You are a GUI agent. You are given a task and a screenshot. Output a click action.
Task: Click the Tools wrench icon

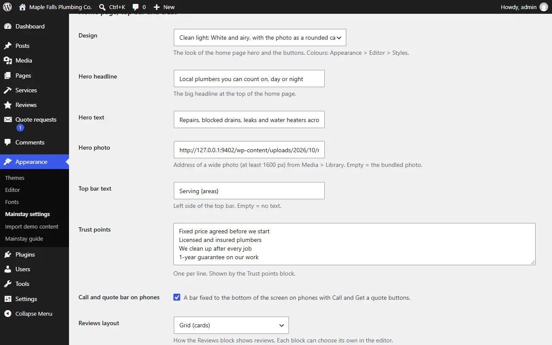pos(8,284)
